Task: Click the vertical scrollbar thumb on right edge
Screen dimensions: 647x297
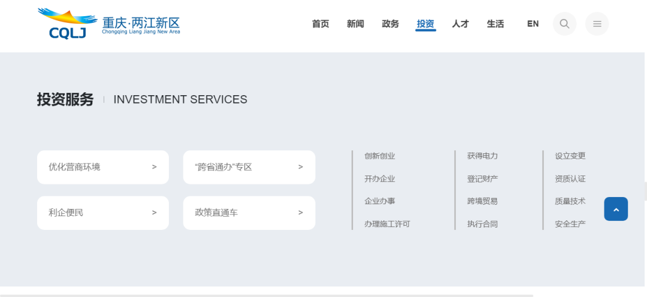Action: tap(645, 190)
